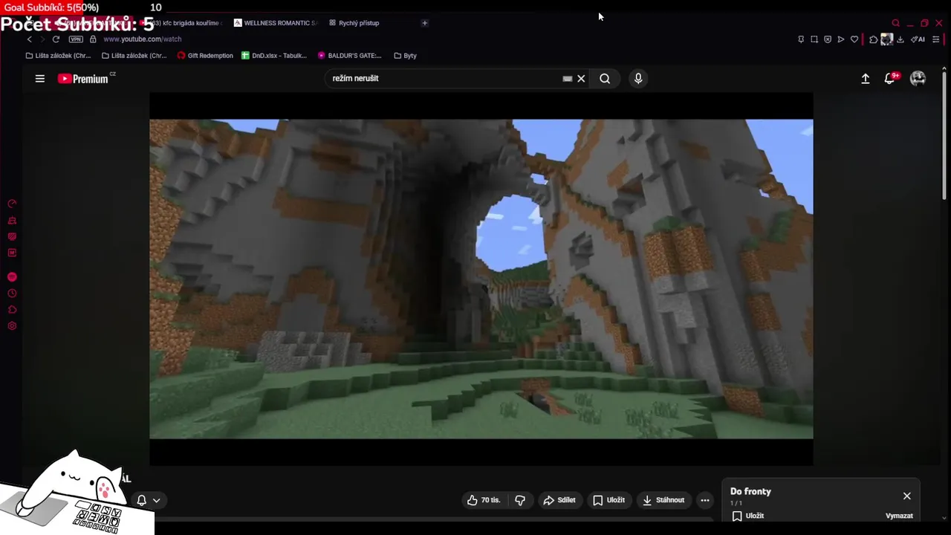Open the browser easy setup sliders icon

[935, 39]
